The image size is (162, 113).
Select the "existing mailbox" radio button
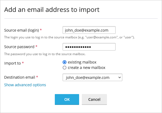65,62
